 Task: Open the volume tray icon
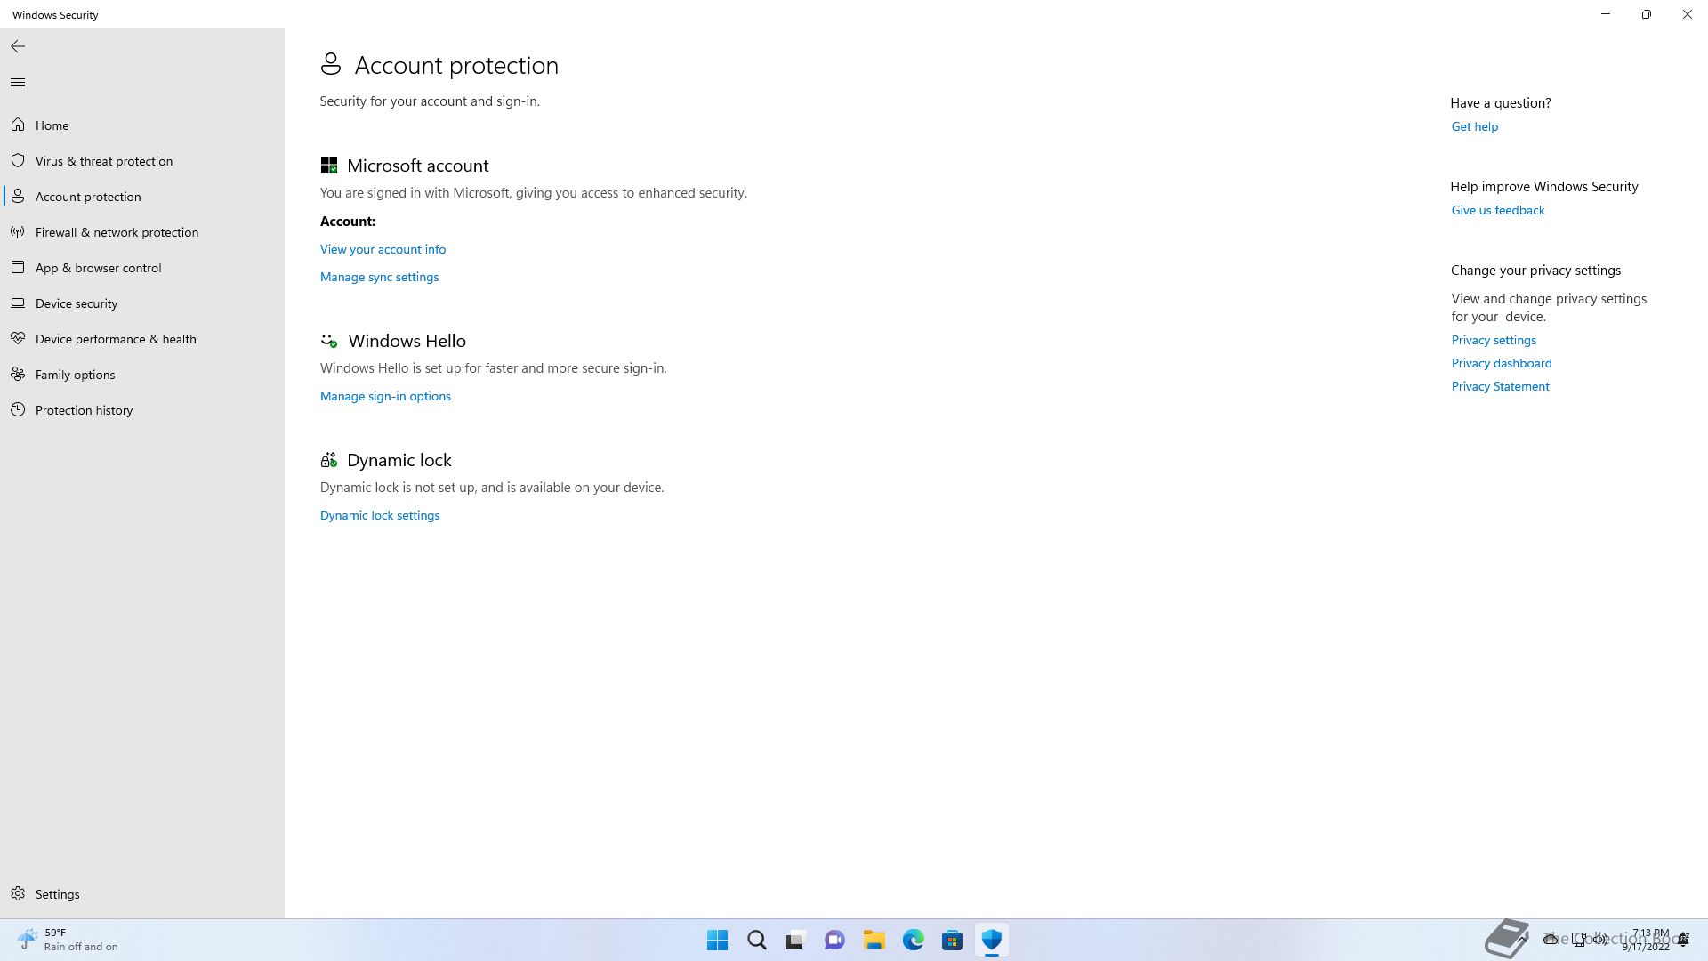point(1600,940)
